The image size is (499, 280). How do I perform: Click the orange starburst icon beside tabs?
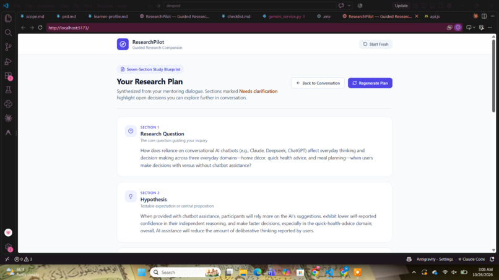[x=475, y=16]
